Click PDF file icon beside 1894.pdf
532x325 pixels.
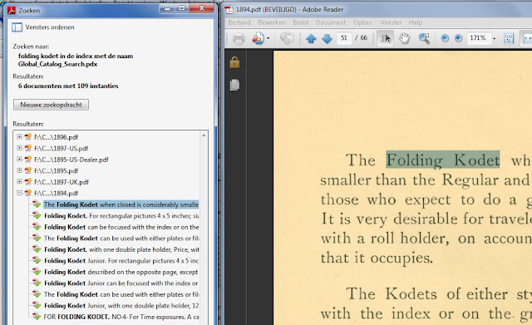[28, 193]
